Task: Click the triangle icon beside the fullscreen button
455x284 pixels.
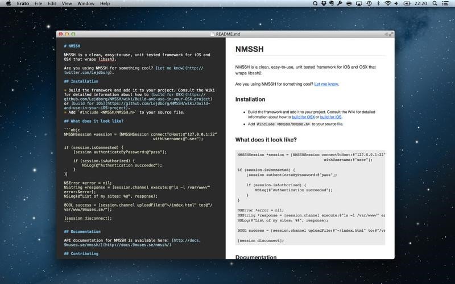Action: pyautogui.click(x=386, y=34)
